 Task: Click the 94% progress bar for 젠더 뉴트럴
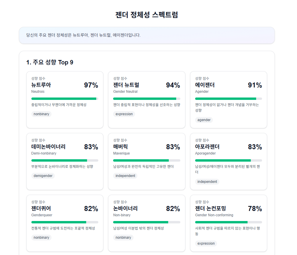tap(147, 99)
